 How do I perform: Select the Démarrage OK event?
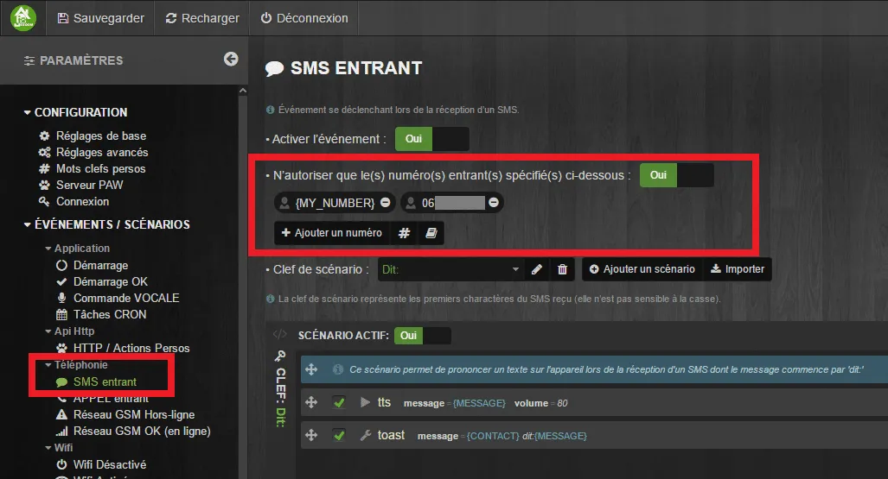[x=102, y=281]
